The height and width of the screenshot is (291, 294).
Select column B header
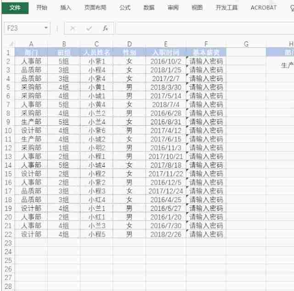click(x=64, y=44)
